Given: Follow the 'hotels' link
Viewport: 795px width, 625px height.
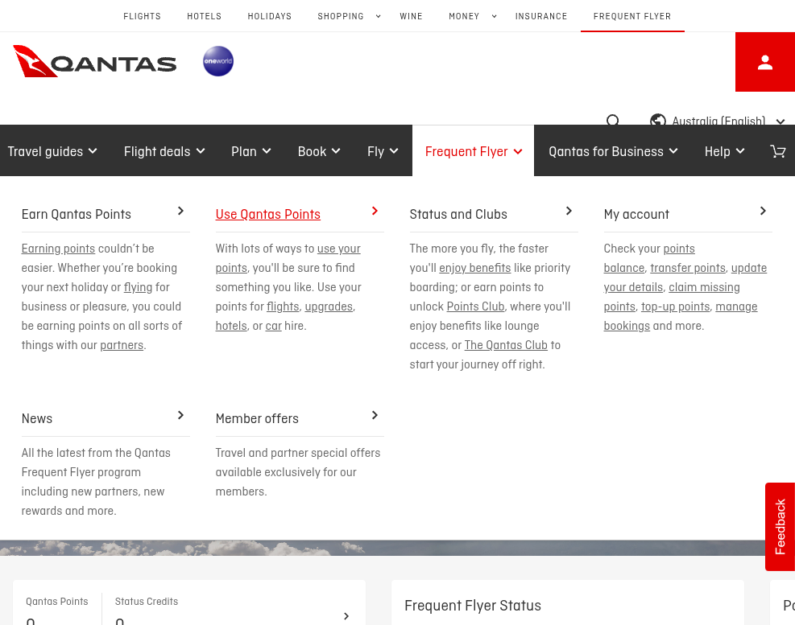Looking at the screenshot, I should (x=231, y=327).
